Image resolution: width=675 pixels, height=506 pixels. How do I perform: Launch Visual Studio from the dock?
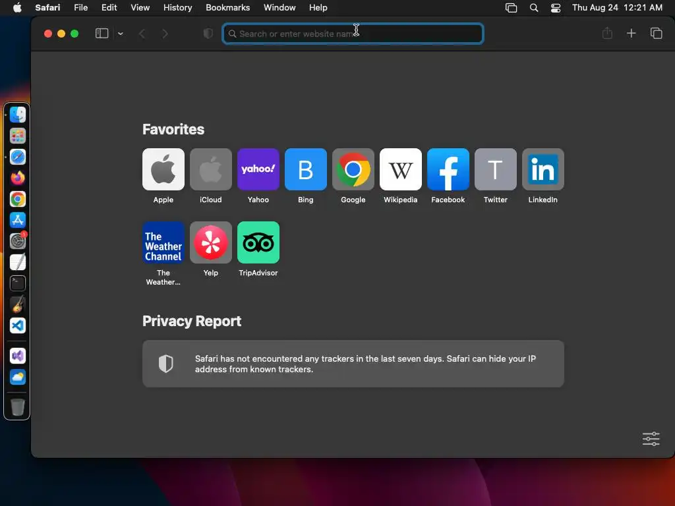tap(18, 356)
